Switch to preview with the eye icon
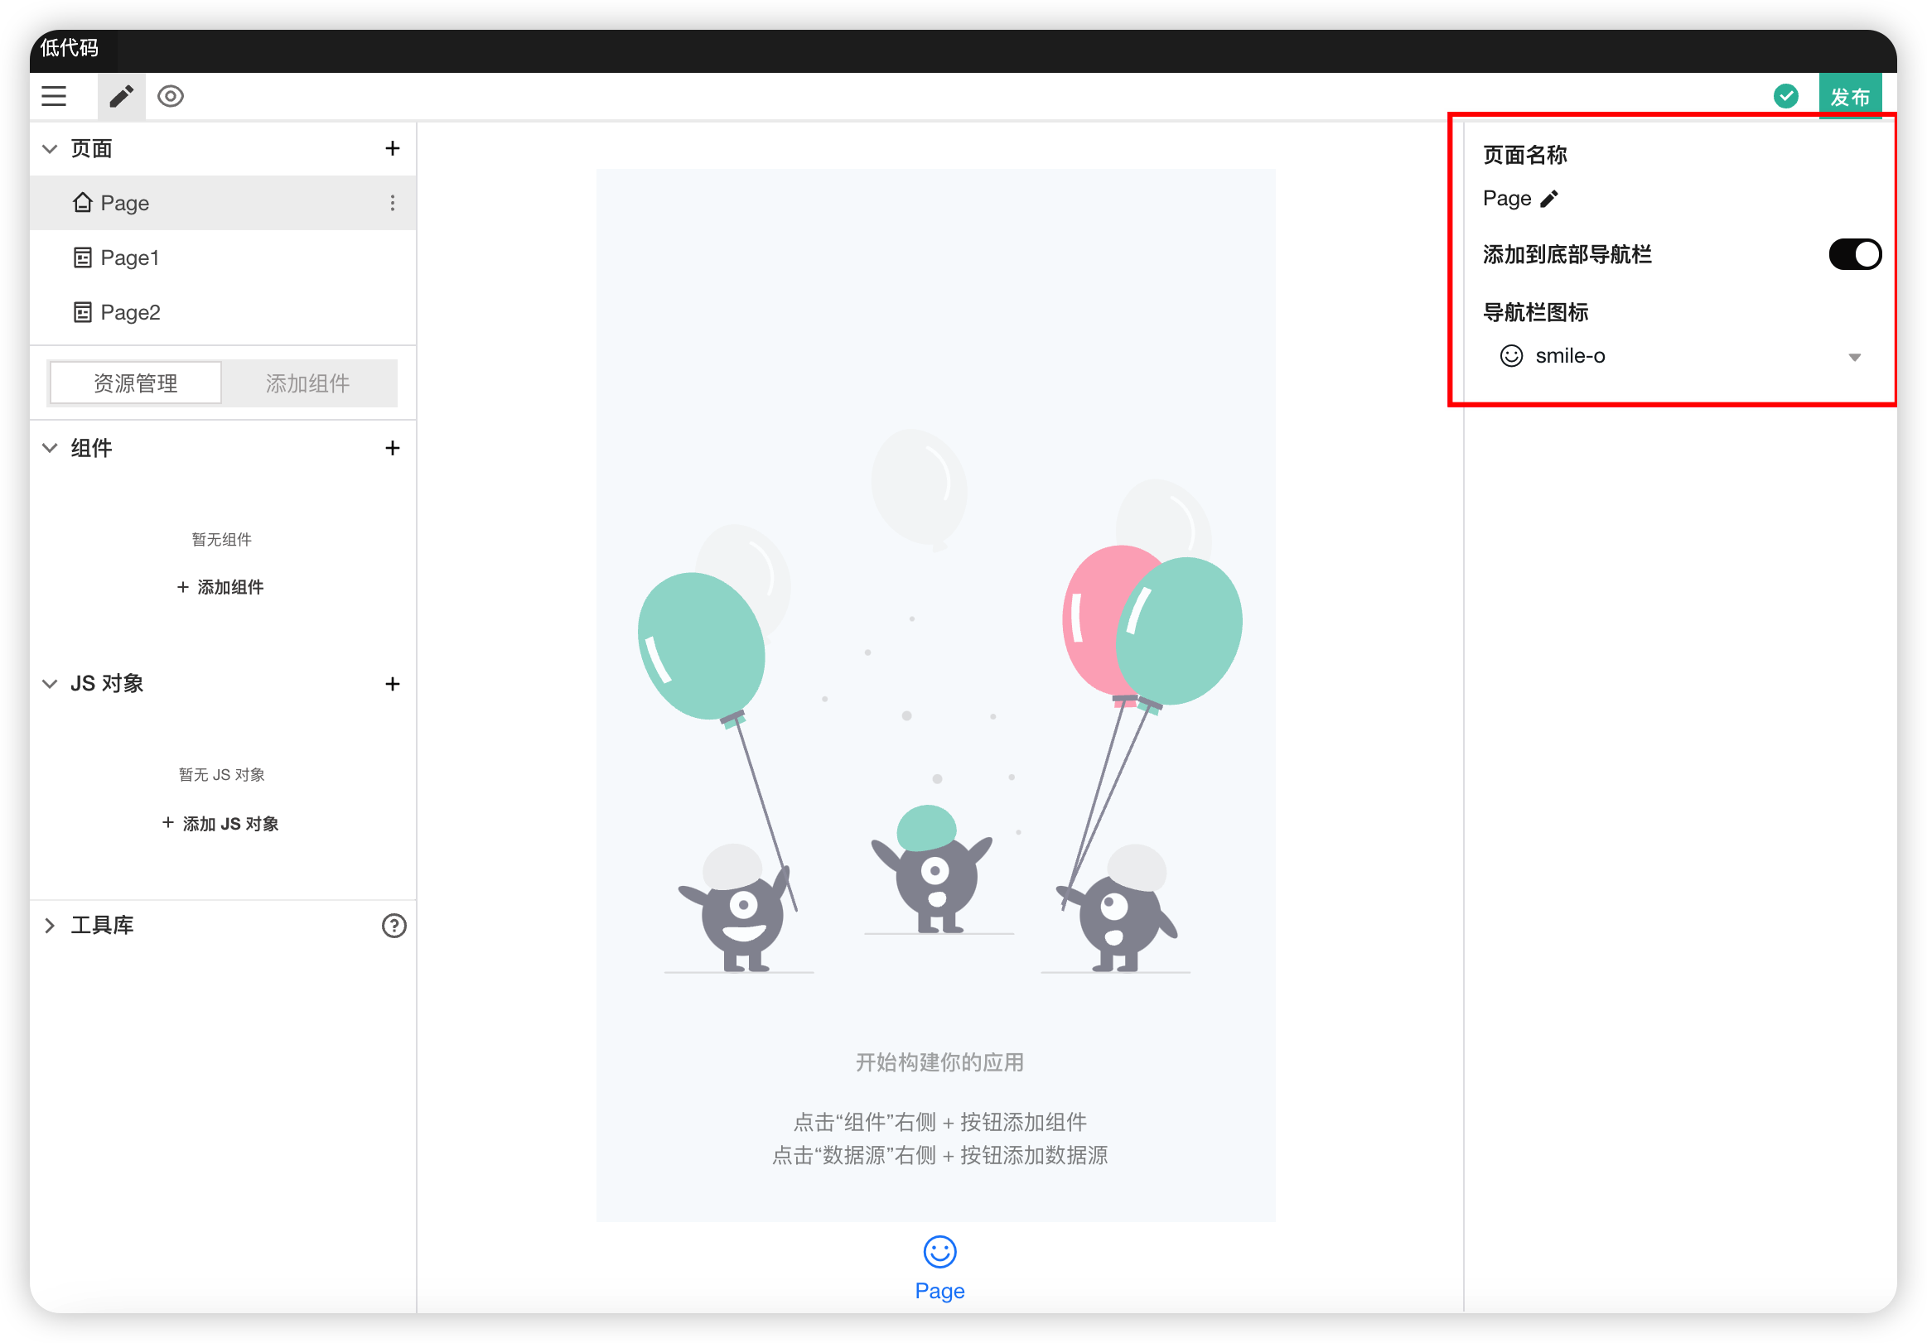 171,95
